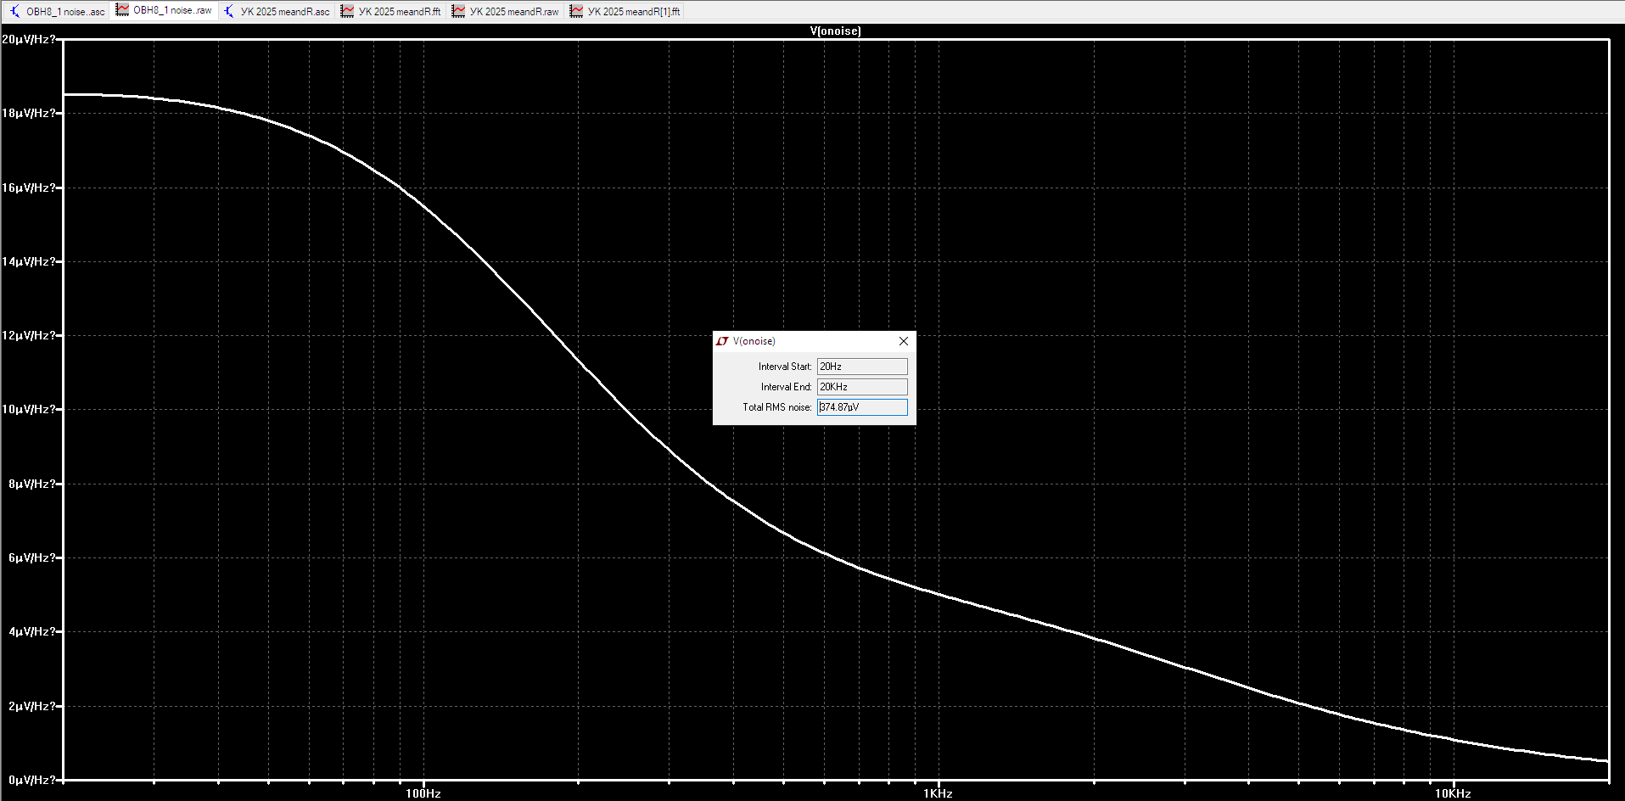The image size is (1625, 801).
Task: Click the 20µV/Hz vertical axis label
Action: 29,39
